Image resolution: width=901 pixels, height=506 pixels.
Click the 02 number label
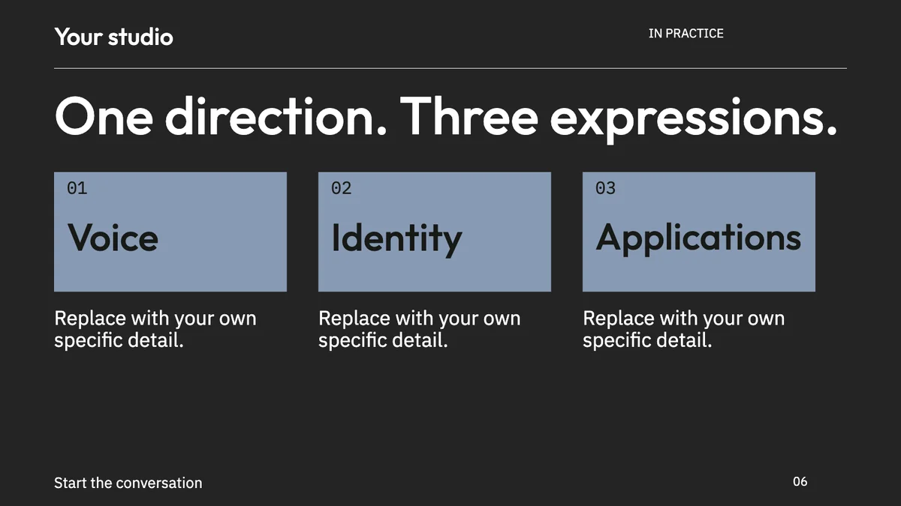point(342,188)
